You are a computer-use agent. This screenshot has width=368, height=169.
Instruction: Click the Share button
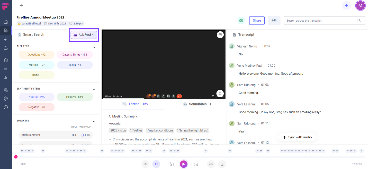click(x=257, y=20)
